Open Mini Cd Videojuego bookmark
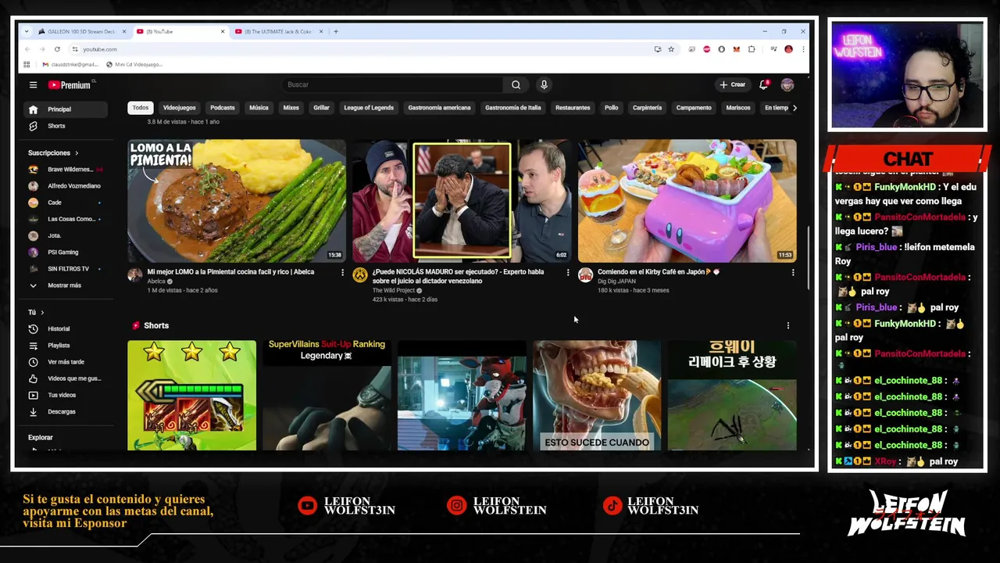This screenshot has width=1000, height=563. [x=134, y=65]
